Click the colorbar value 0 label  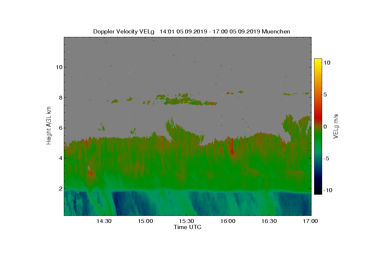(x=325, y=127)
